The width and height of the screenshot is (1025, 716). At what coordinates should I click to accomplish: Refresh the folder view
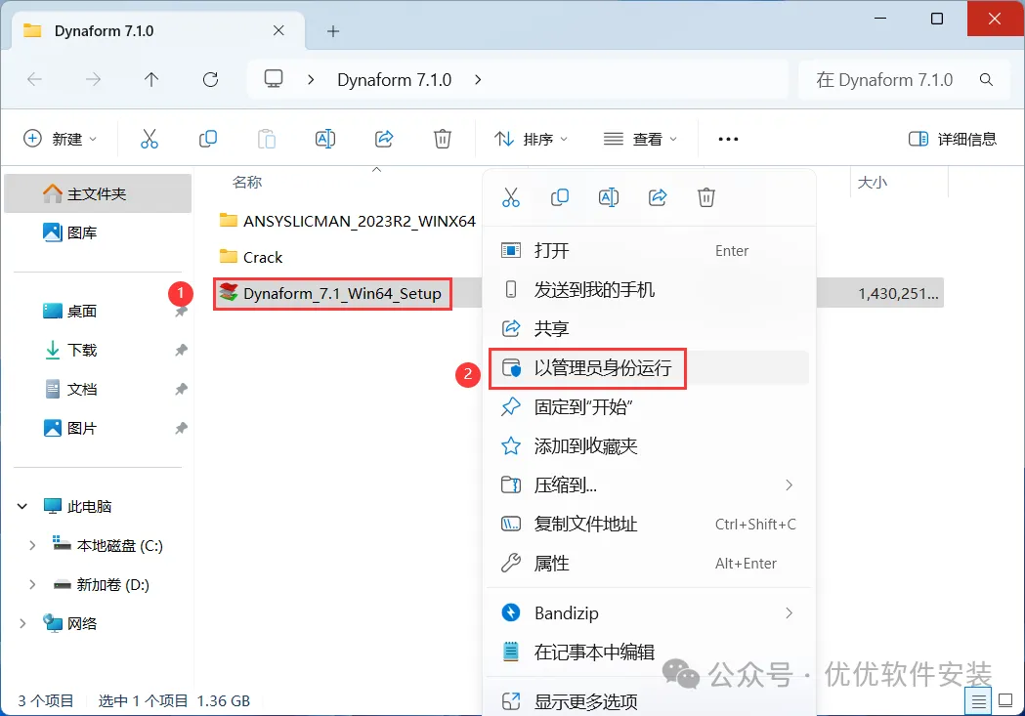click(x=210, y=80)
